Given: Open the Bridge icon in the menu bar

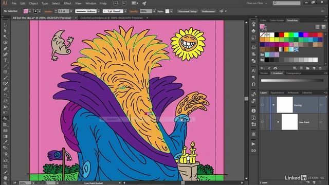Looking at the screenshot, I should pos(115,4).
